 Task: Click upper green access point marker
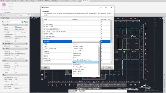[132, 36]
